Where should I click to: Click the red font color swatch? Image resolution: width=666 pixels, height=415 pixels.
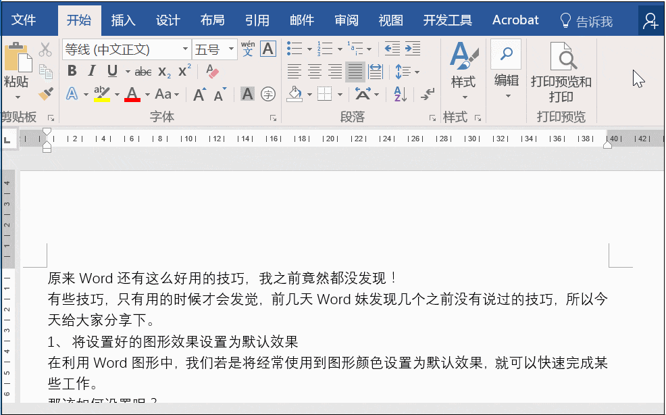[x=132, y=94]
